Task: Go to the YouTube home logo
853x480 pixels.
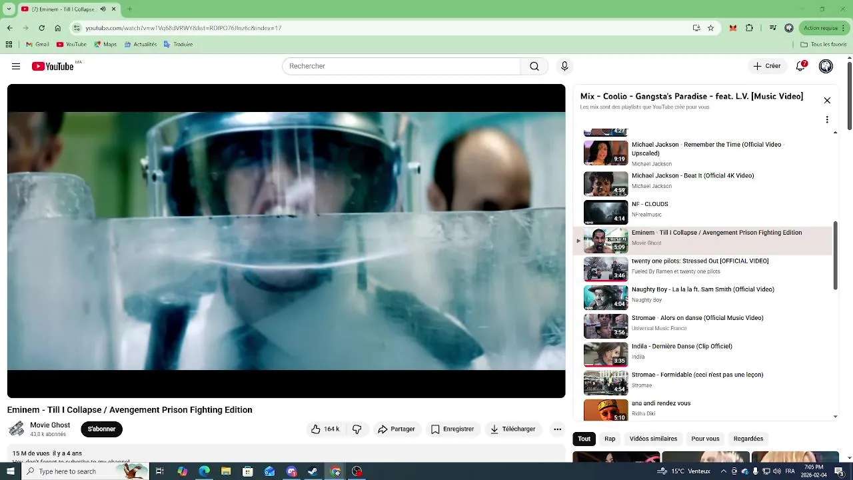Action: (52, 66)
